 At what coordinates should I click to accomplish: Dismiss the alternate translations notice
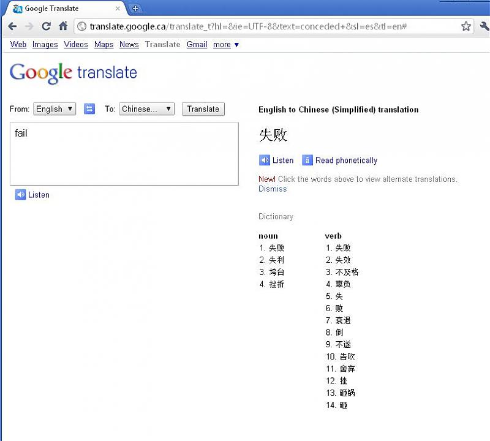click(x=273, y=189)
